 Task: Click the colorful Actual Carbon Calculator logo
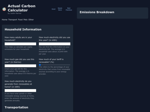coord(4,9)
